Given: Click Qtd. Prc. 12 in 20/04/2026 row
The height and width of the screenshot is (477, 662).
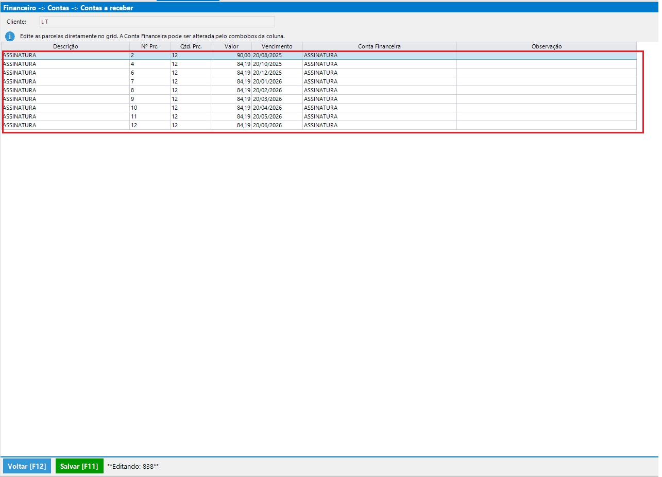Looking at the screenshot, I should [191, 108].
